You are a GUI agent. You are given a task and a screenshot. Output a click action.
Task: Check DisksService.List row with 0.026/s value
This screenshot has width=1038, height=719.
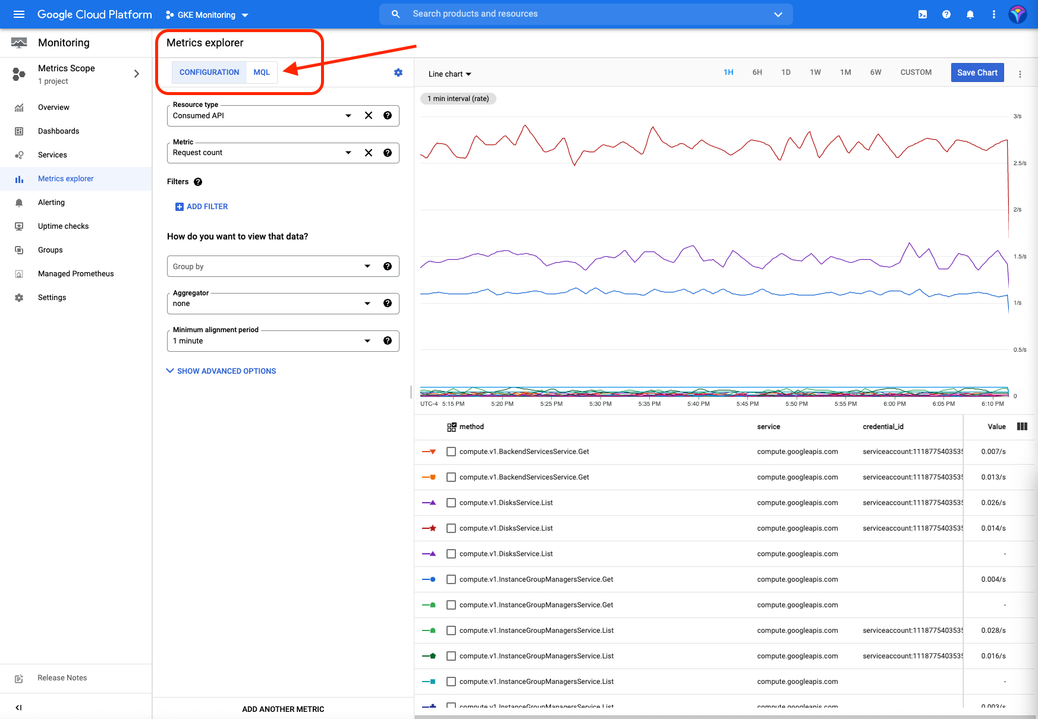451,503
